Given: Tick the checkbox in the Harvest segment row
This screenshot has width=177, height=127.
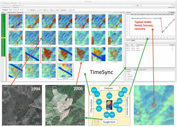Looking at the screenshot, I should (172, 48).
